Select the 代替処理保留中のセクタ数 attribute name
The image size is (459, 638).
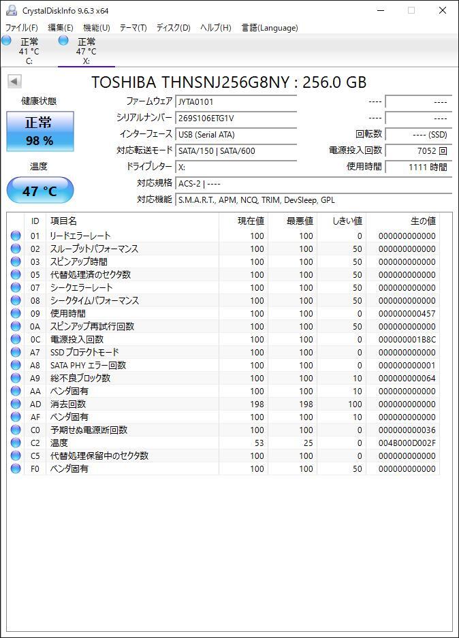(x=99, y=456)
